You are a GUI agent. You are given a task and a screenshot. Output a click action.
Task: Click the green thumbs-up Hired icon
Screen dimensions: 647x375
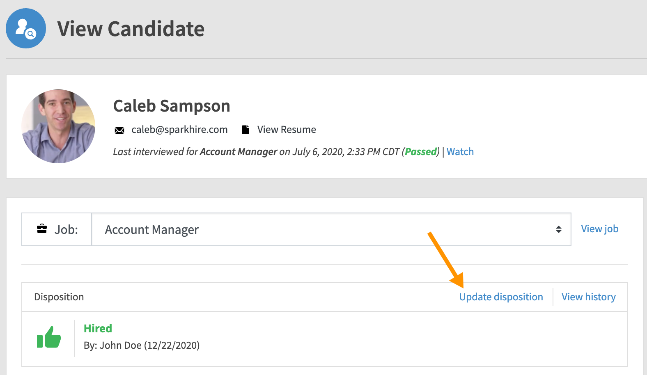(x=49, y=337)
